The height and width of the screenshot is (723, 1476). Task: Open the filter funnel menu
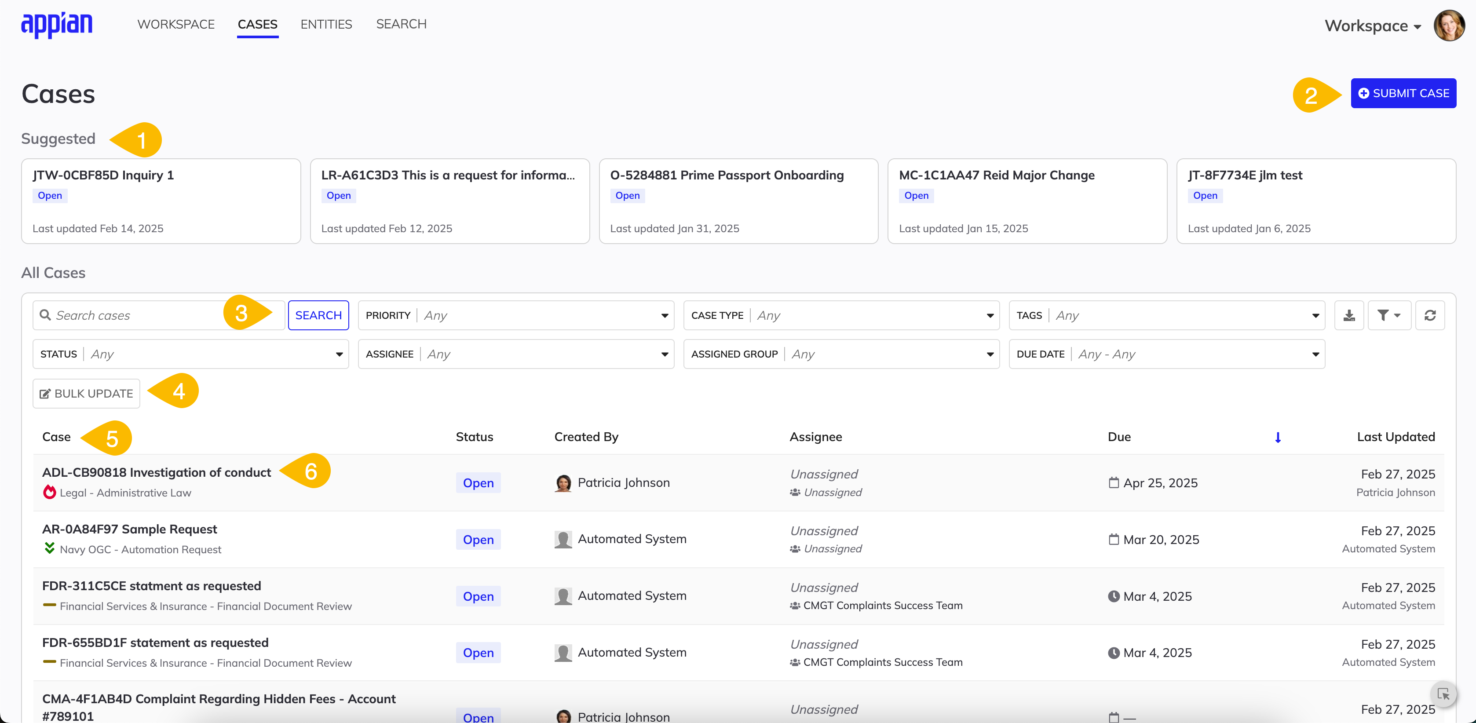pos(1389,315)
